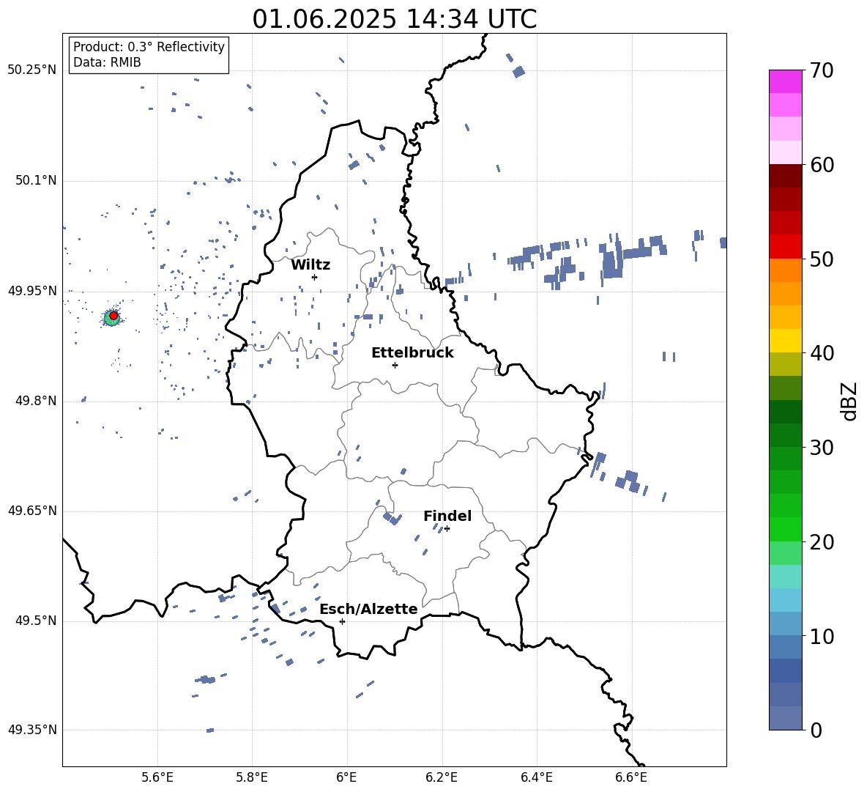Click the dBZ colorbar axis label

point(849,401)
